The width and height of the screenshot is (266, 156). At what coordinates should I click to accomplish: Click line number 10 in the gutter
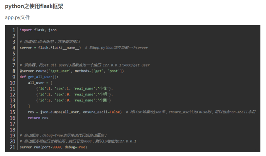(x=12, y=83)
